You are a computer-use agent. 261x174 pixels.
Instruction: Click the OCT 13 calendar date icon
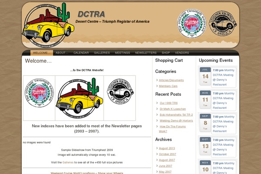point(205,146)
